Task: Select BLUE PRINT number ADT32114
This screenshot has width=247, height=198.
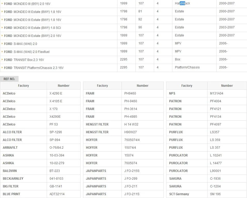Action: coord(57,194)
